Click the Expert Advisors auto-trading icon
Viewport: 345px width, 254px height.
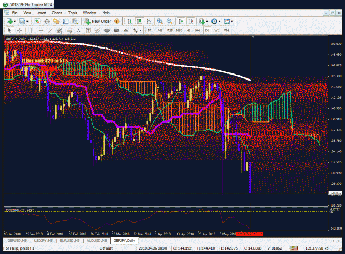(x=117, y=21)
